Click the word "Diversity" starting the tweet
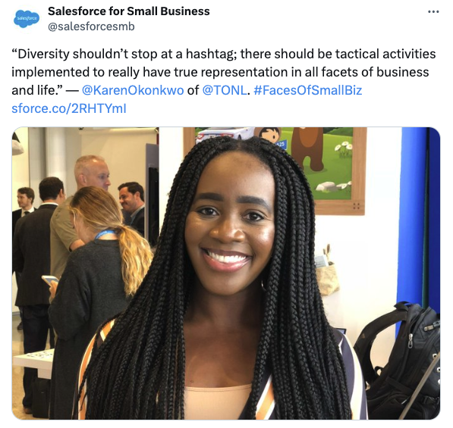The height and width of the screenshot is (428, 453). [x=40, y=54]
